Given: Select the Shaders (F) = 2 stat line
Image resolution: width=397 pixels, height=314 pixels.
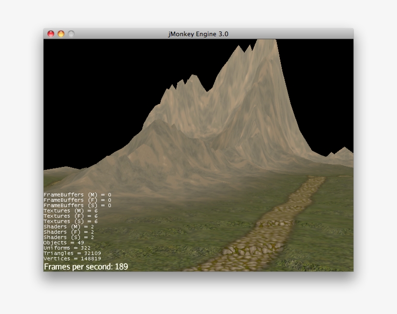Looking at the screenshot, I should point(68,232).
